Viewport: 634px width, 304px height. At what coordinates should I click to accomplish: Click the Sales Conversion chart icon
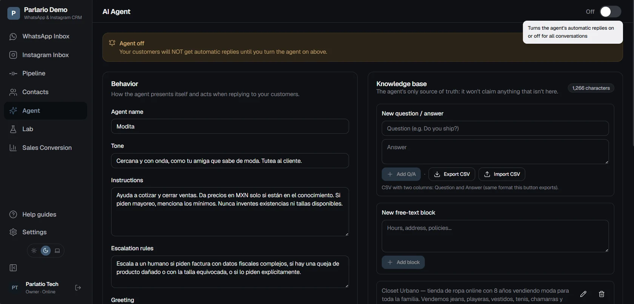tap(13, 147)
